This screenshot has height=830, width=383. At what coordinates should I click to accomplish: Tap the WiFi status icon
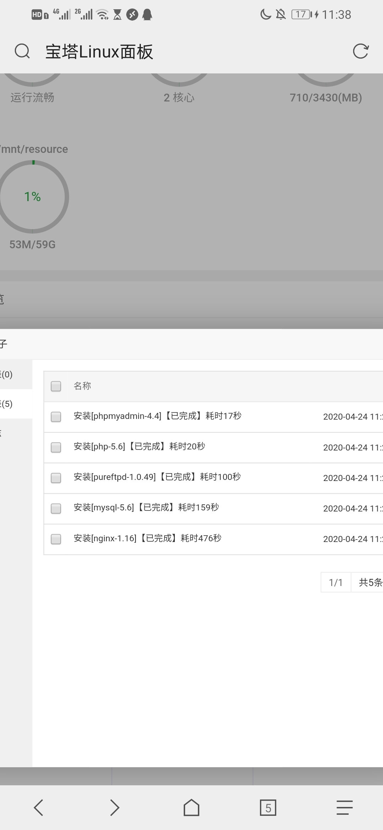(103, 15)
